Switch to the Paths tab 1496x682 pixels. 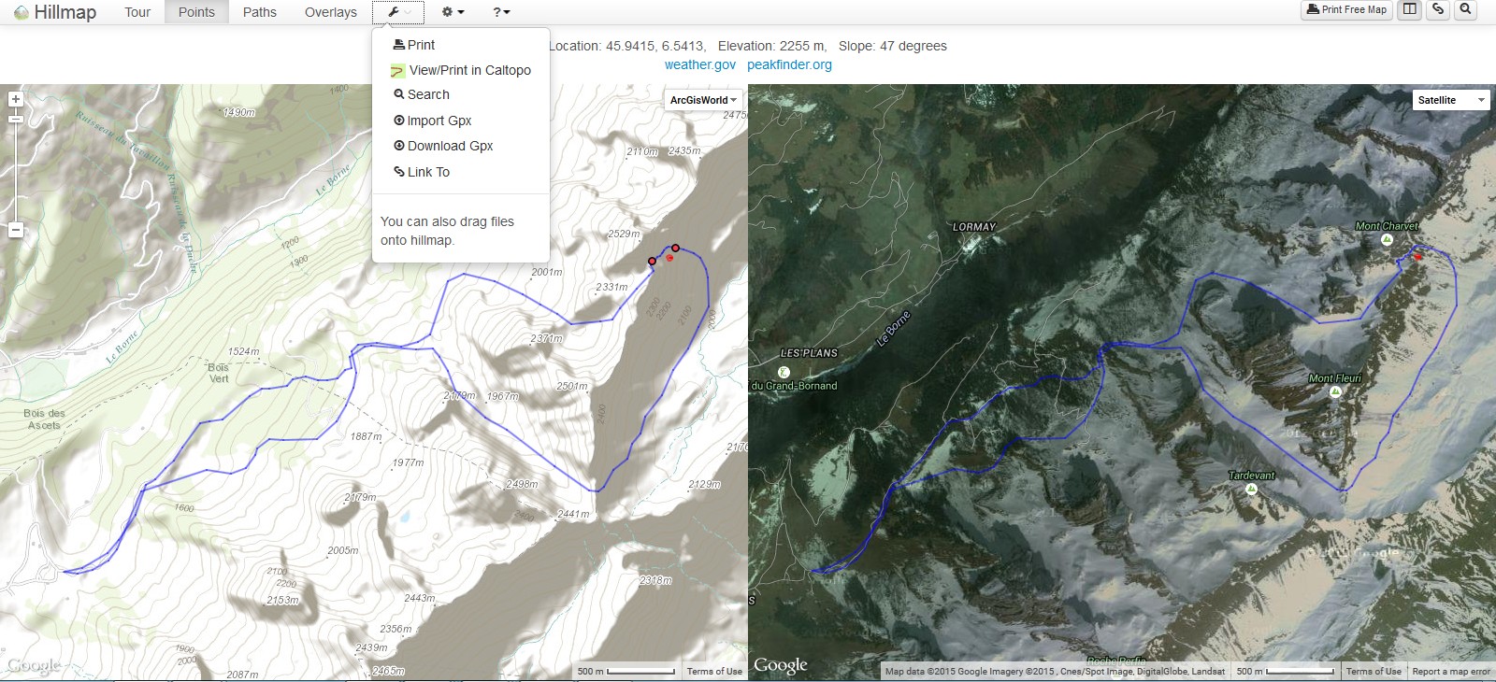coord(259,12)
